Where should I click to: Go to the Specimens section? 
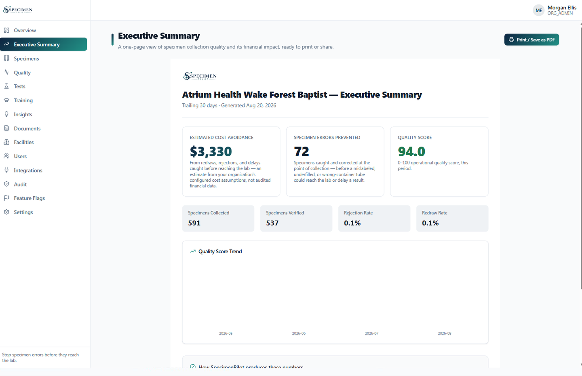(44, 59)
